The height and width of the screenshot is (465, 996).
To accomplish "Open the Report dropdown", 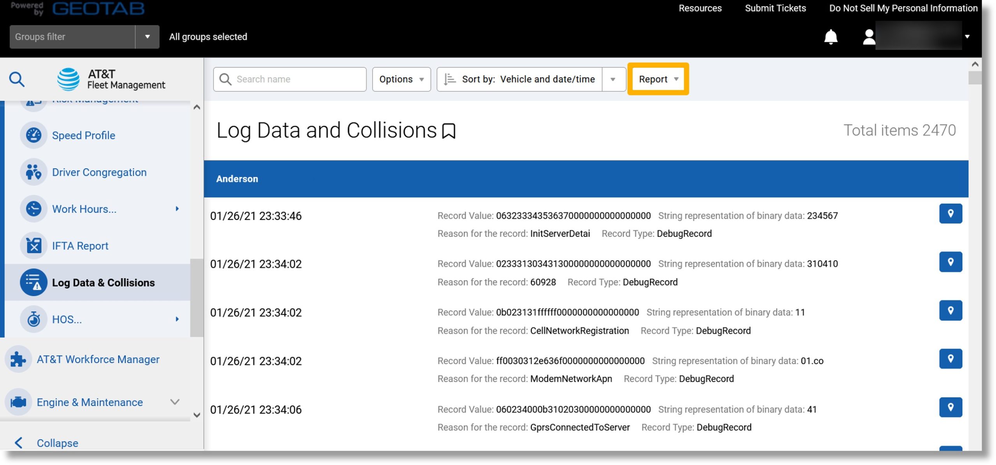I will click(x=658, y=79).
